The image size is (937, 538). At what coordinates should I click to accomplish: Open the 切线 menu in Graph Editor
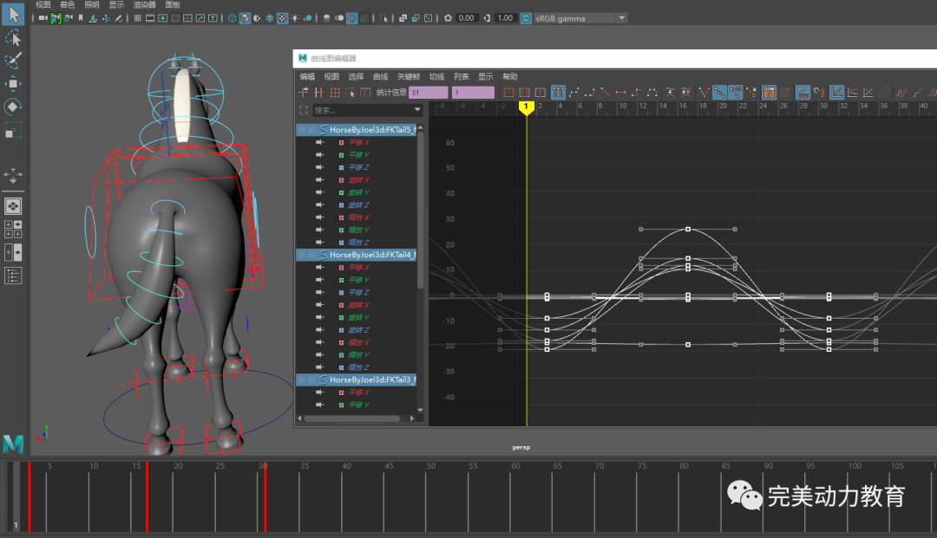pos(436,77)
